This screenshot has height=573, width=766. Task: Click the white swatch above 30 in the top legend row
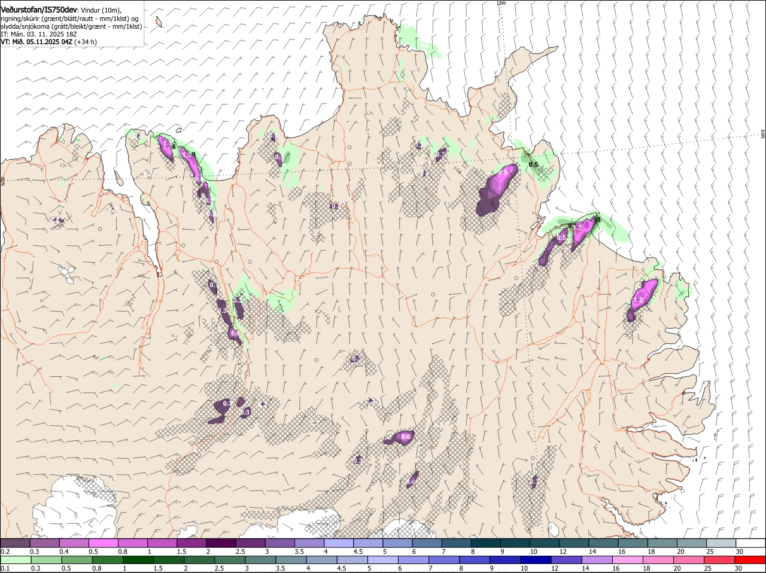point(750,542)
